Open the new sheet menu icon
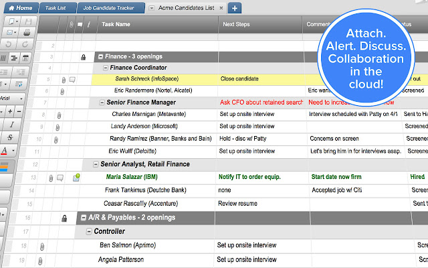Image resolution: width=428 pixels, height=268 pixels. (13, 21)
